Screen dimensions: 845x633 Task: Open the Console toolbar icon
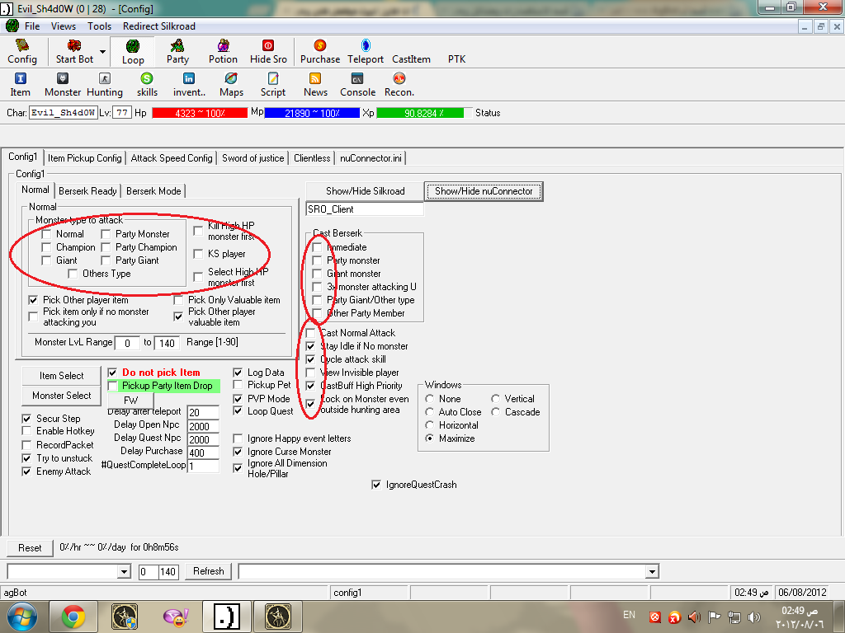coord(357,85)
